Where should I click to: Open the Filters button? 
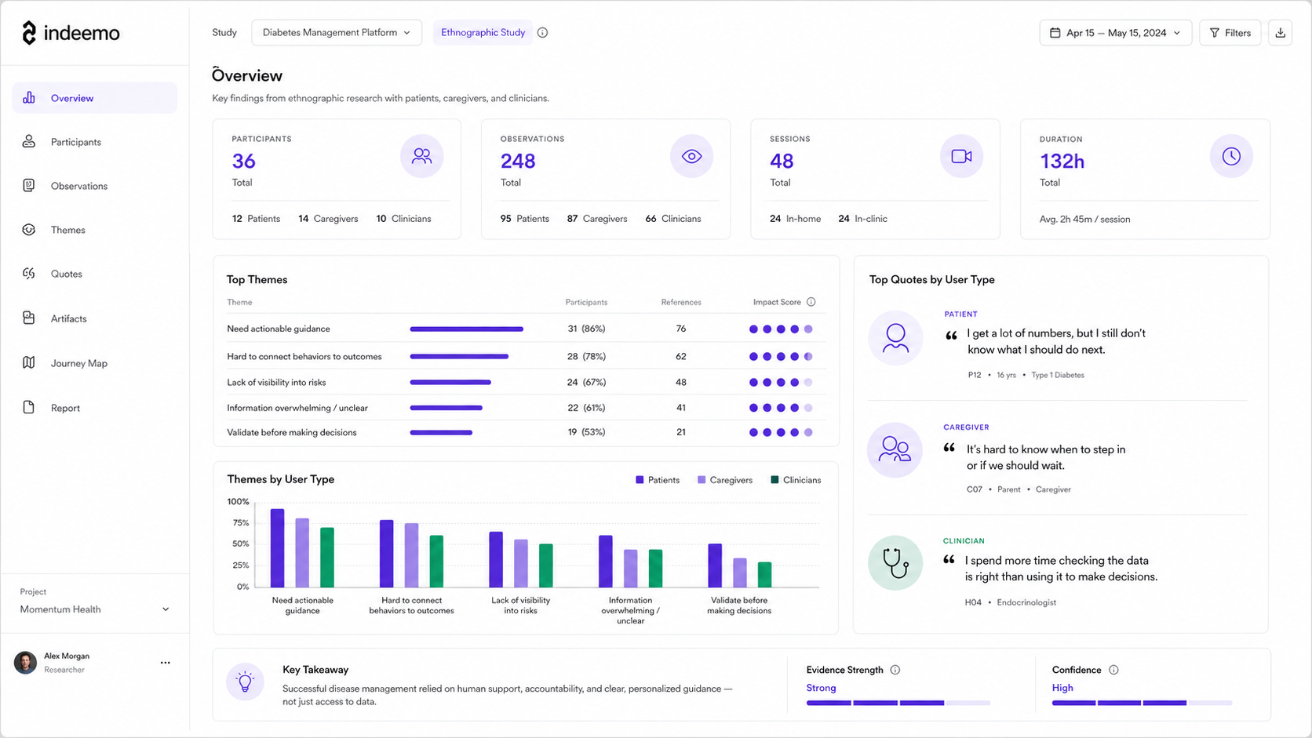click(x=1230, y=33)
